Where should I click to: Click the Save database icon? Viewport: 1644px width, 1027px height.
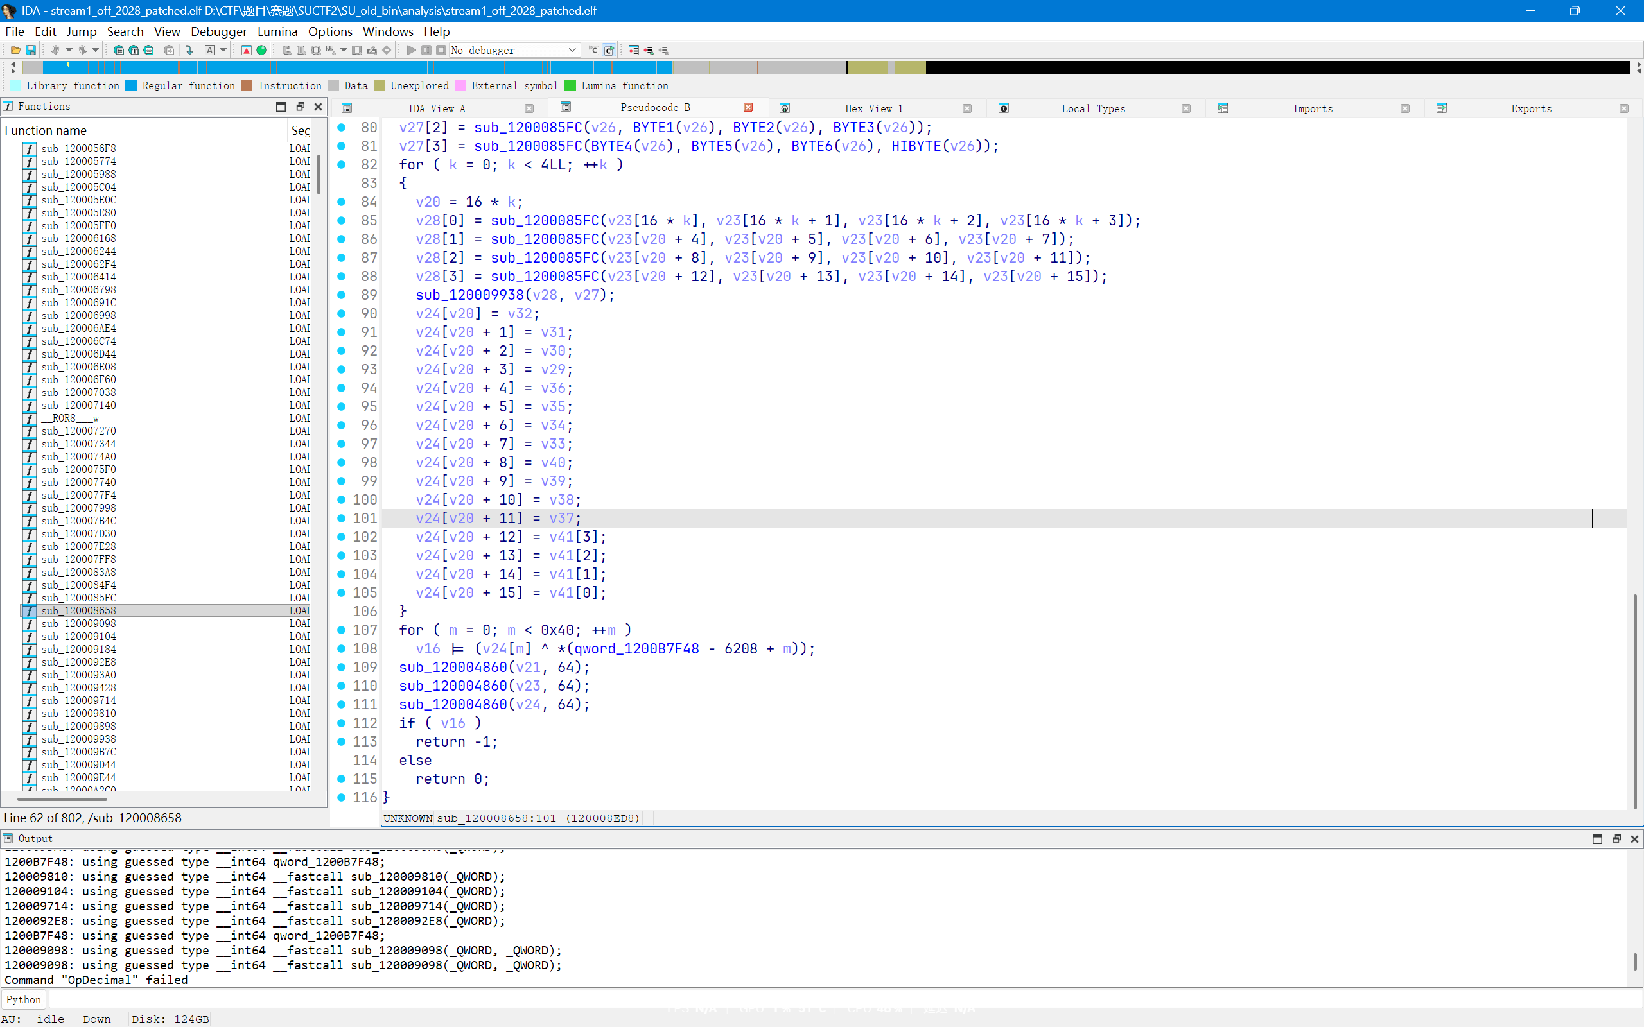click(x=31, y=50)
